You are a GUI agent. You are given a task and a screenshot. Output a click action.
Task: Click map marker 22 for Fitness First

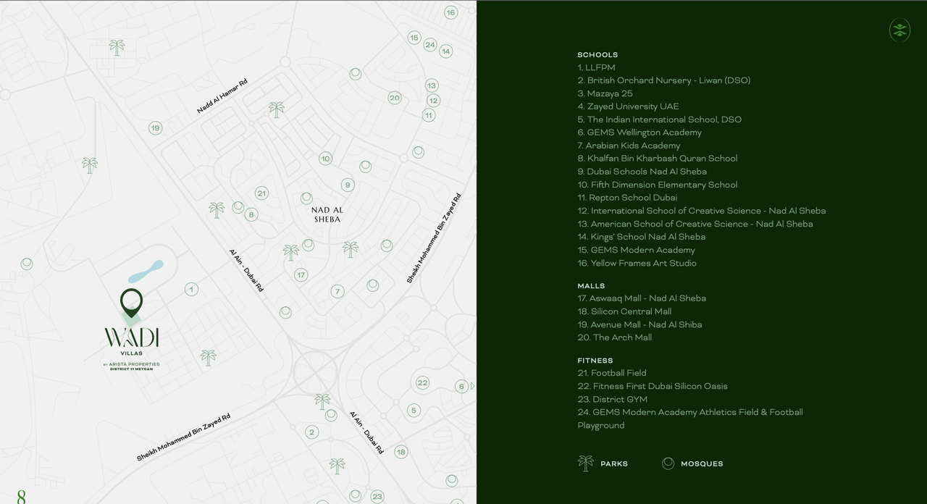point(422,382)
